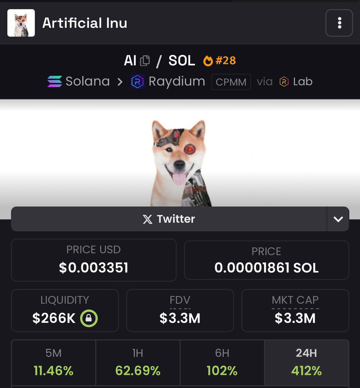Image resolution: width=360 pixels, height=388 pixels.
Task: Select the 5M timeframe tab
Action: click(54, 362)
